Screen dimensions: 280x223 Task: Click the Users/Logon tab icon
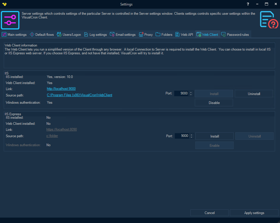[59, 34]
